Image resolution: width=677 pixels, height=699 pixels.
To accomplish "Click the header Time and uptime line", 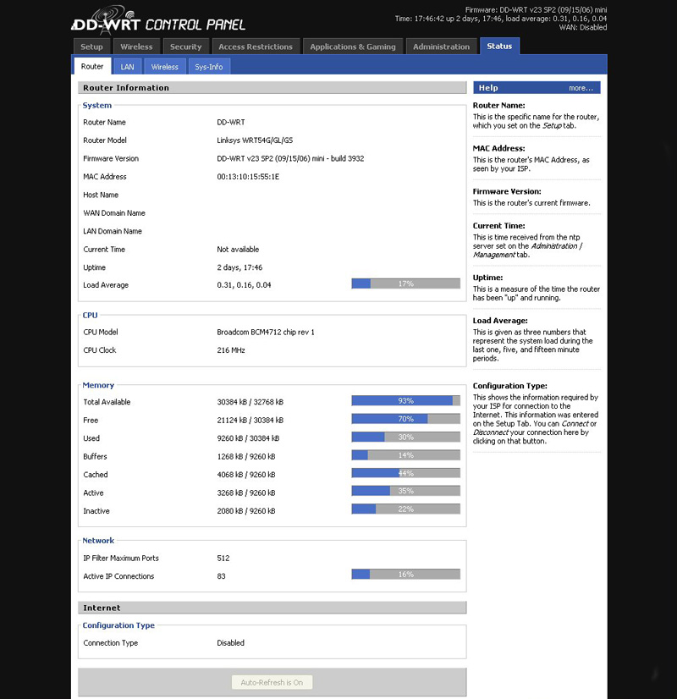I will coord(501,19).
